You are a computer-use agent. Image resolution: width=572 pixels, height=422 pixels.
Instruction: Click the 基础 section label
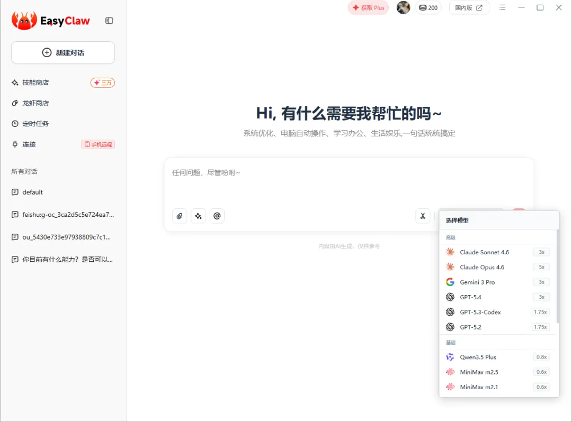451,343
